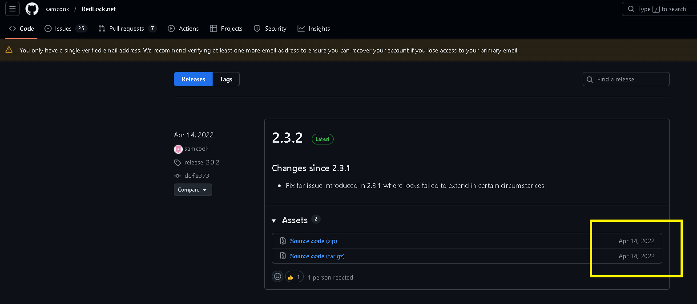Go to Pull requests tab
The image size is (697, 304).
127,28
